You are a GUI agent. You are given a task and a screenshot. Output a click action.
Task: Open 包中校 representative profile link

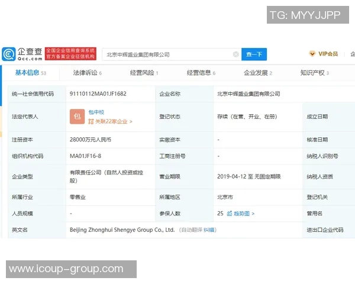click(x=96, y=112)
